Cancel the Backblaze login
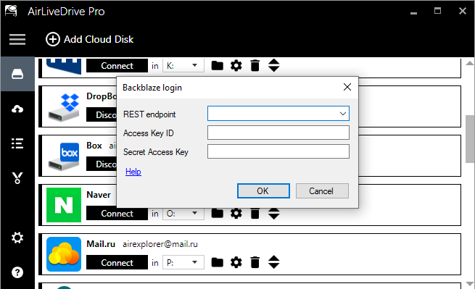Screen dimensions: 475x289 [x=322, y=191]
